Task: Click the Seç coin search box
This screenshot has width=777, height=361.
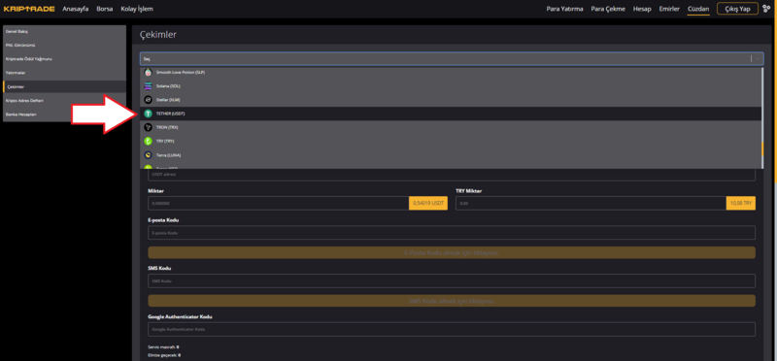Action: (x=445, y=58)
